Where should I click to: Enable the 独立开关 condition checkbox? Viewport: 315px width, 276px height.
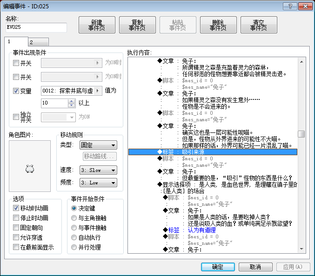16,117
